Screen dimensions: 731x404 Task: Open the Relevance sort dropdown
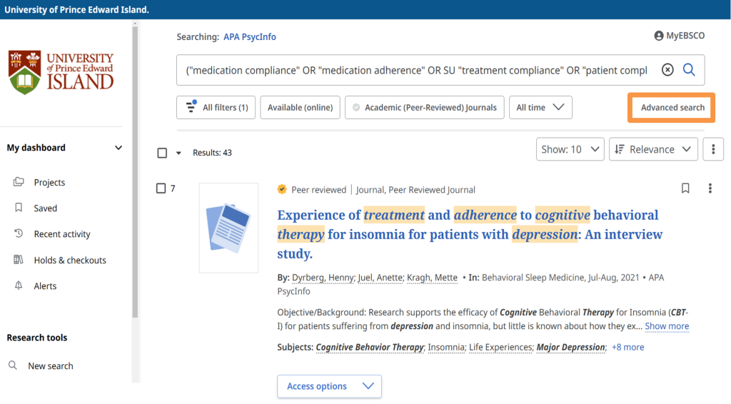tap(653, 149)
